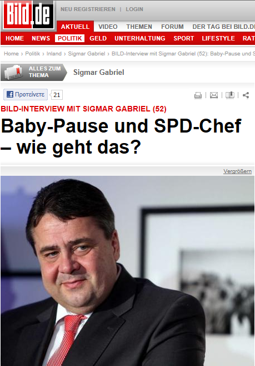Click the share icon
The height and width of the screenshot is (366, 255).
click(246, 95)
